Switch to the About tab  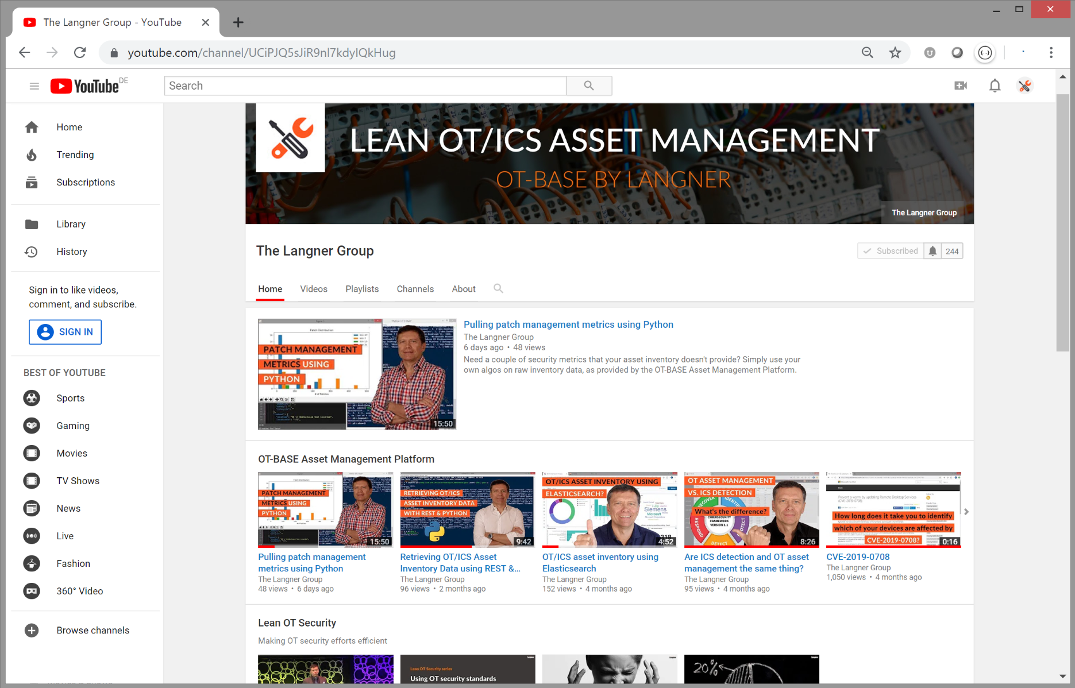(463, 289)
